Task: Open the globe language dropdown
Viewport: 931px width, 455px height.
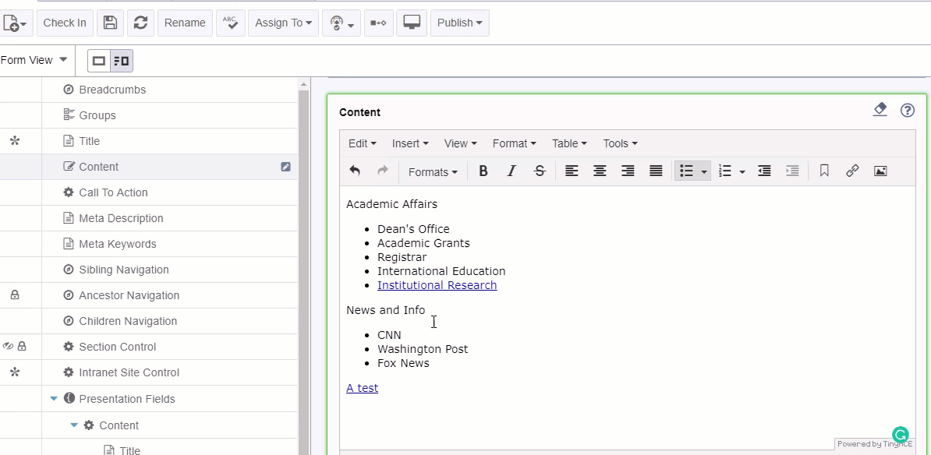Action: (342, 23)
